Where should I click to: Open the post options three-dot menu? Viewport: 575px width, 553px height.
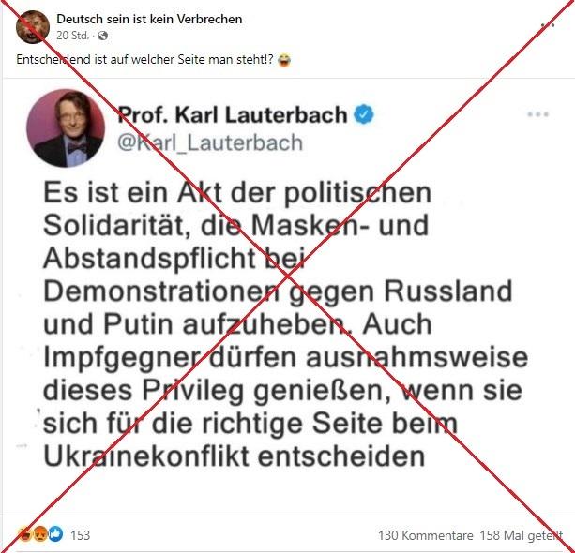(548, 25)
